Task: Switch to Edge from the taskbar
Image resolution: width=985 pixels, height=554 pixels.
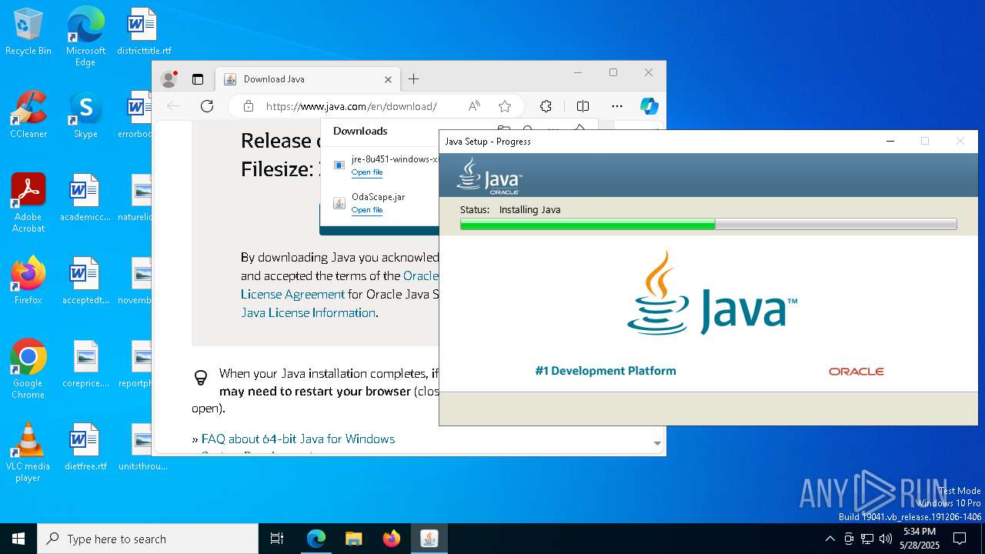Action: point(316,539)
